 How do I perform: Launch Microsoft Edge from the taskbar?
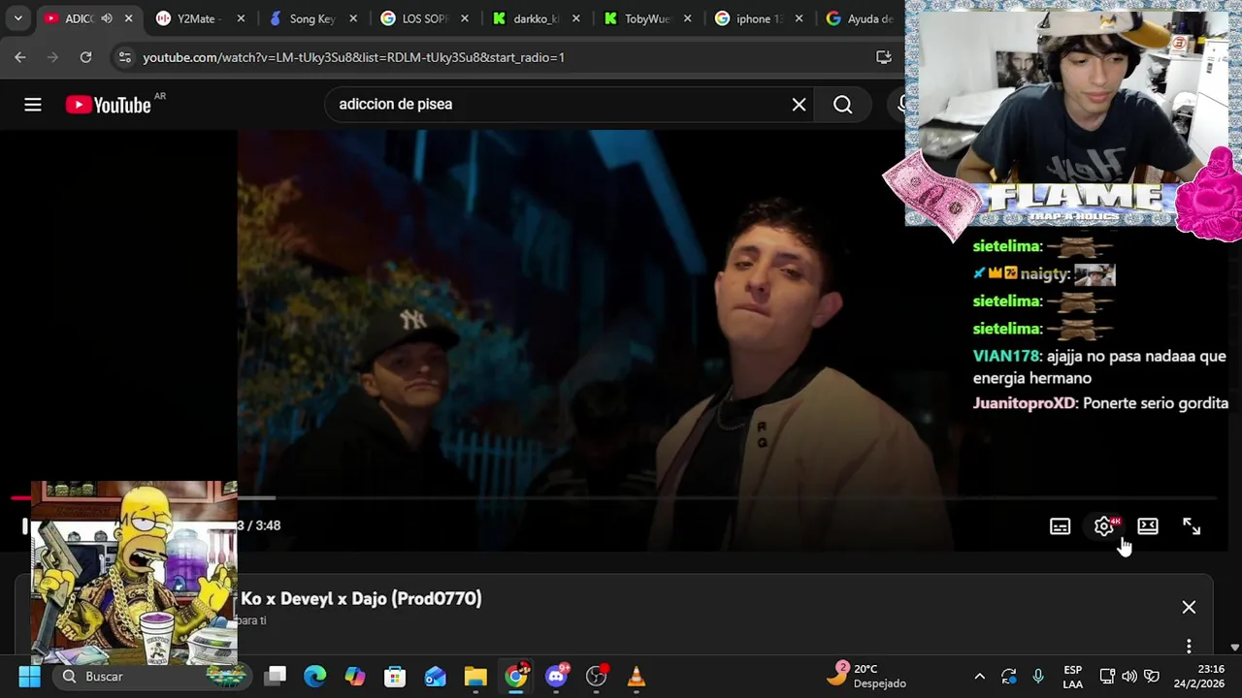point(315,676)
